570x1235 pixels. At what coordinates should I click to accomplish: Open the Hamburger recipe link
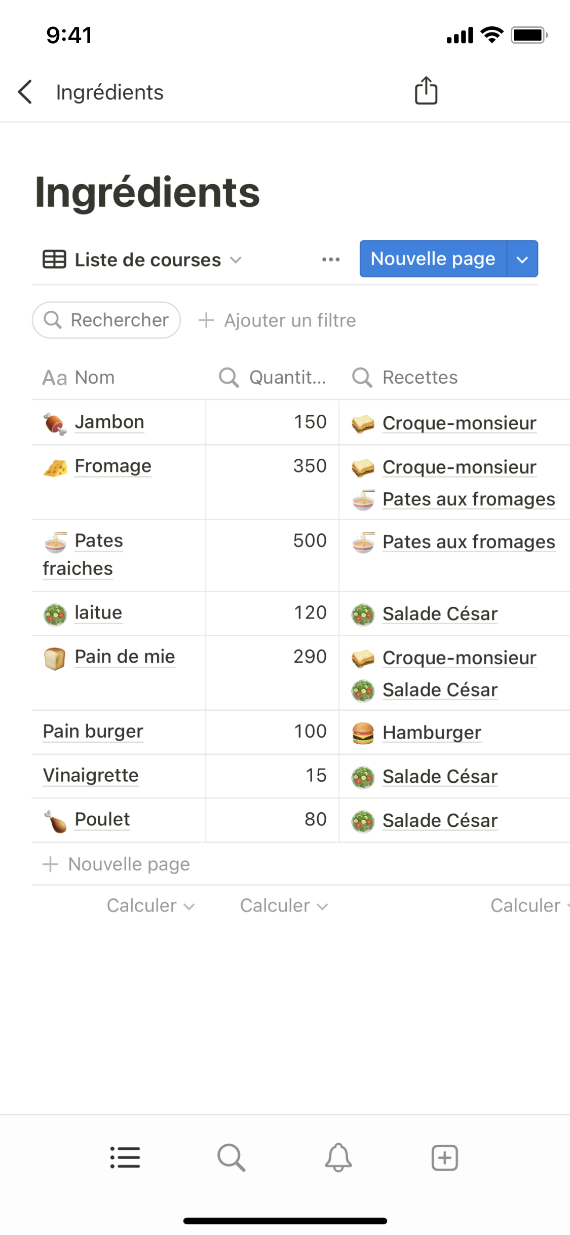tap(432, 733)
